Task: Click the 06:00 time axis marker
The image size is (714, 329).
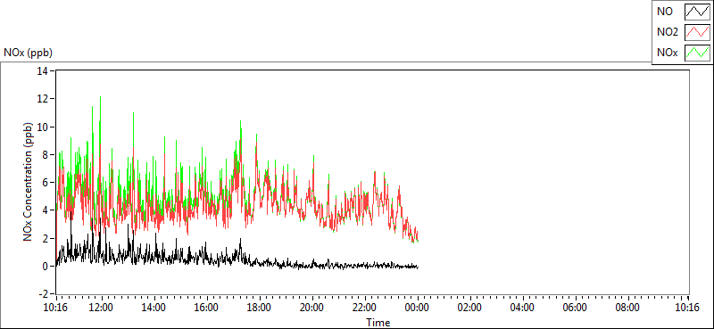Action: point(575,308)
